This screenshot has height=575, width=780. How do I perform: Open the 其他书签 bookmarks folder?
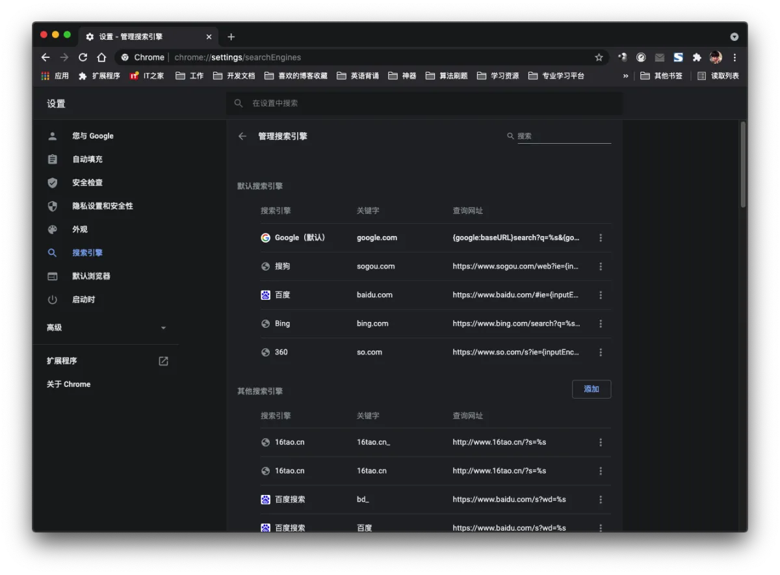click(662, 76)
